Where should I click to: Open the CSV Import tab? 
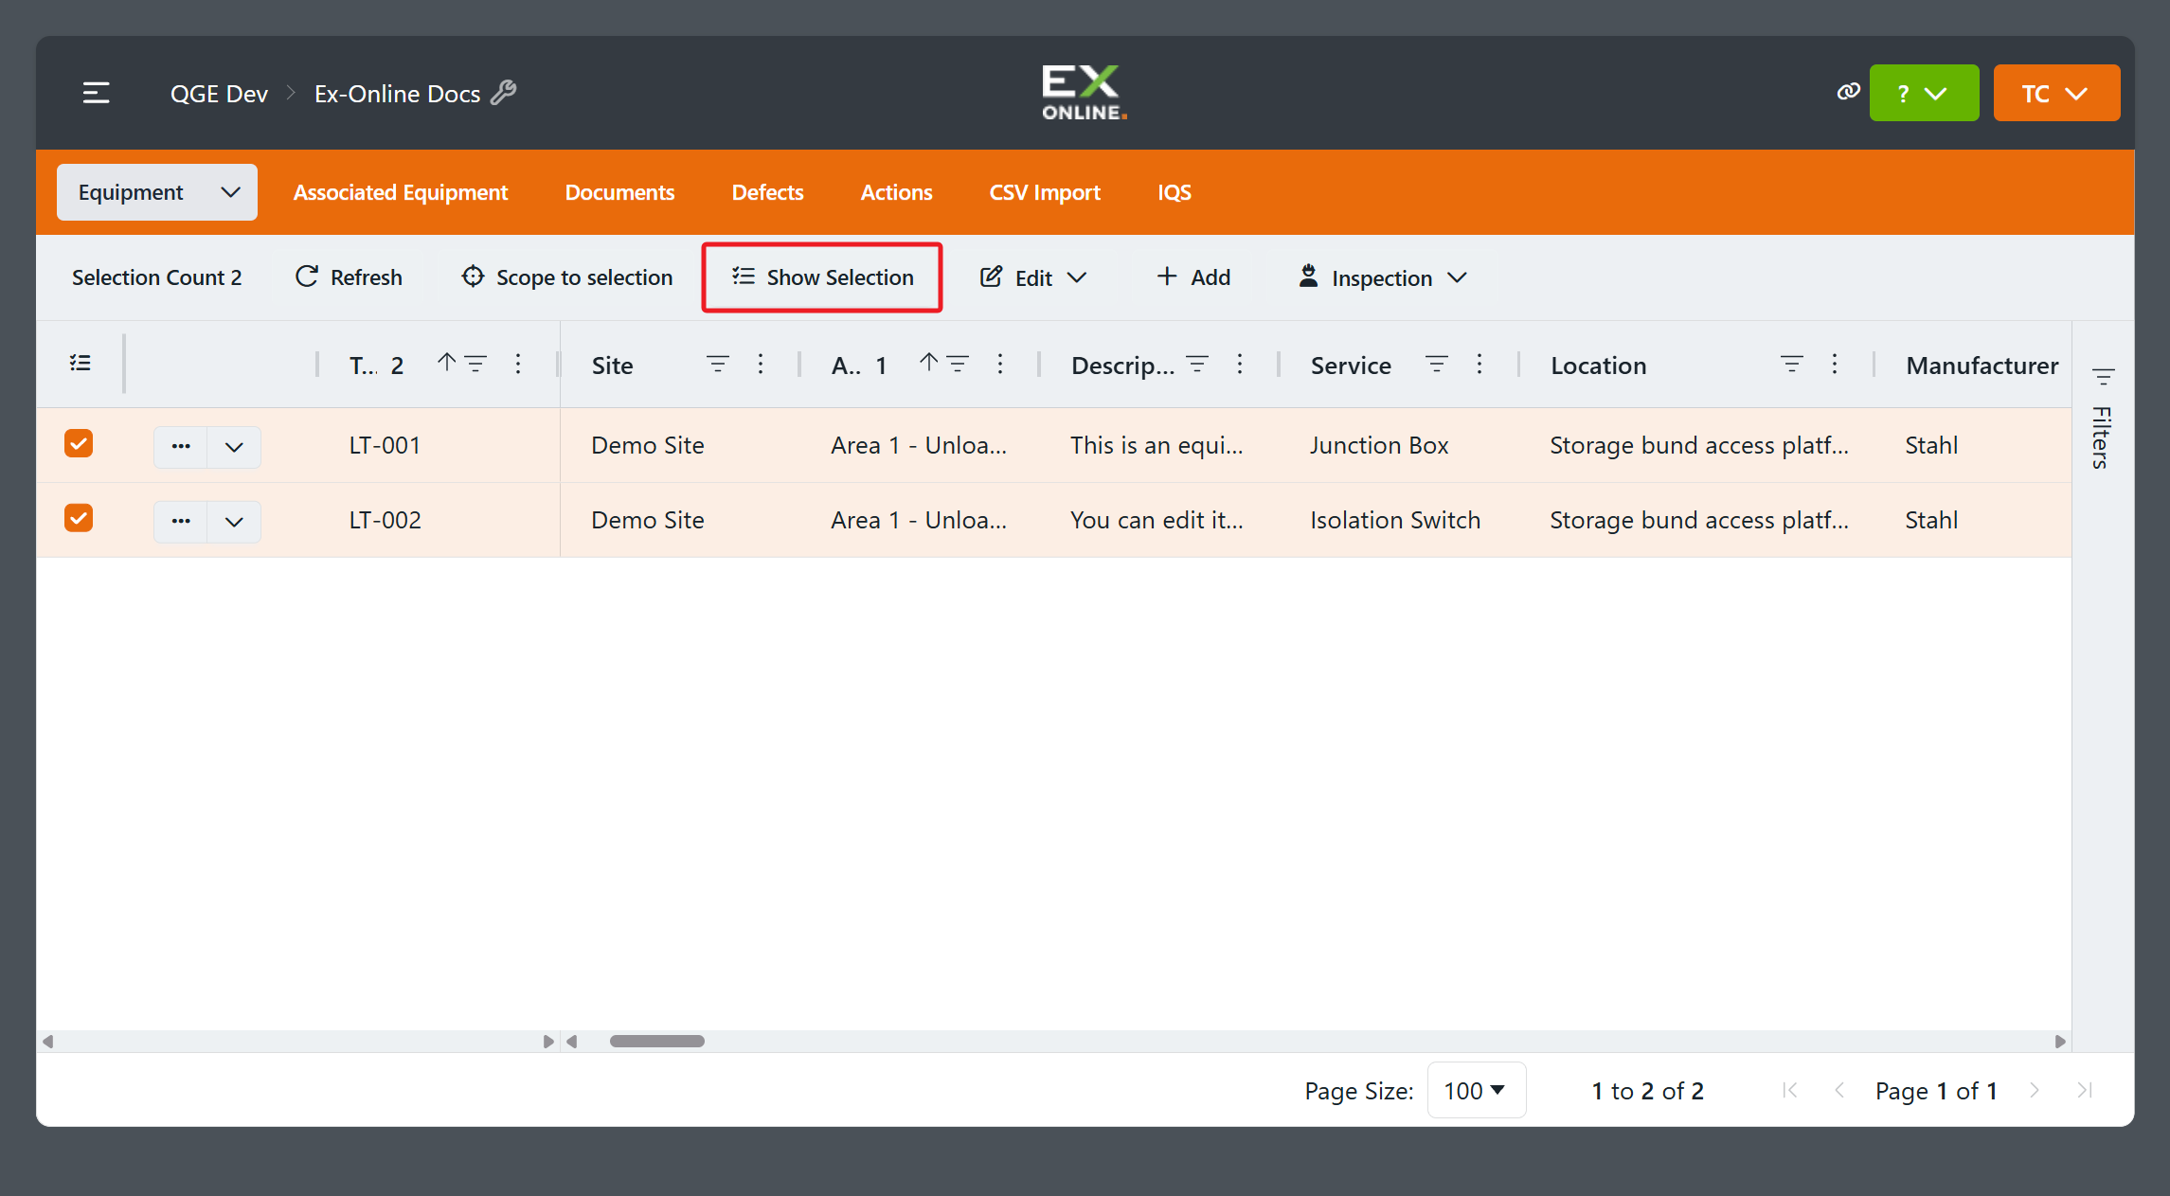[x=1045, y=192]
